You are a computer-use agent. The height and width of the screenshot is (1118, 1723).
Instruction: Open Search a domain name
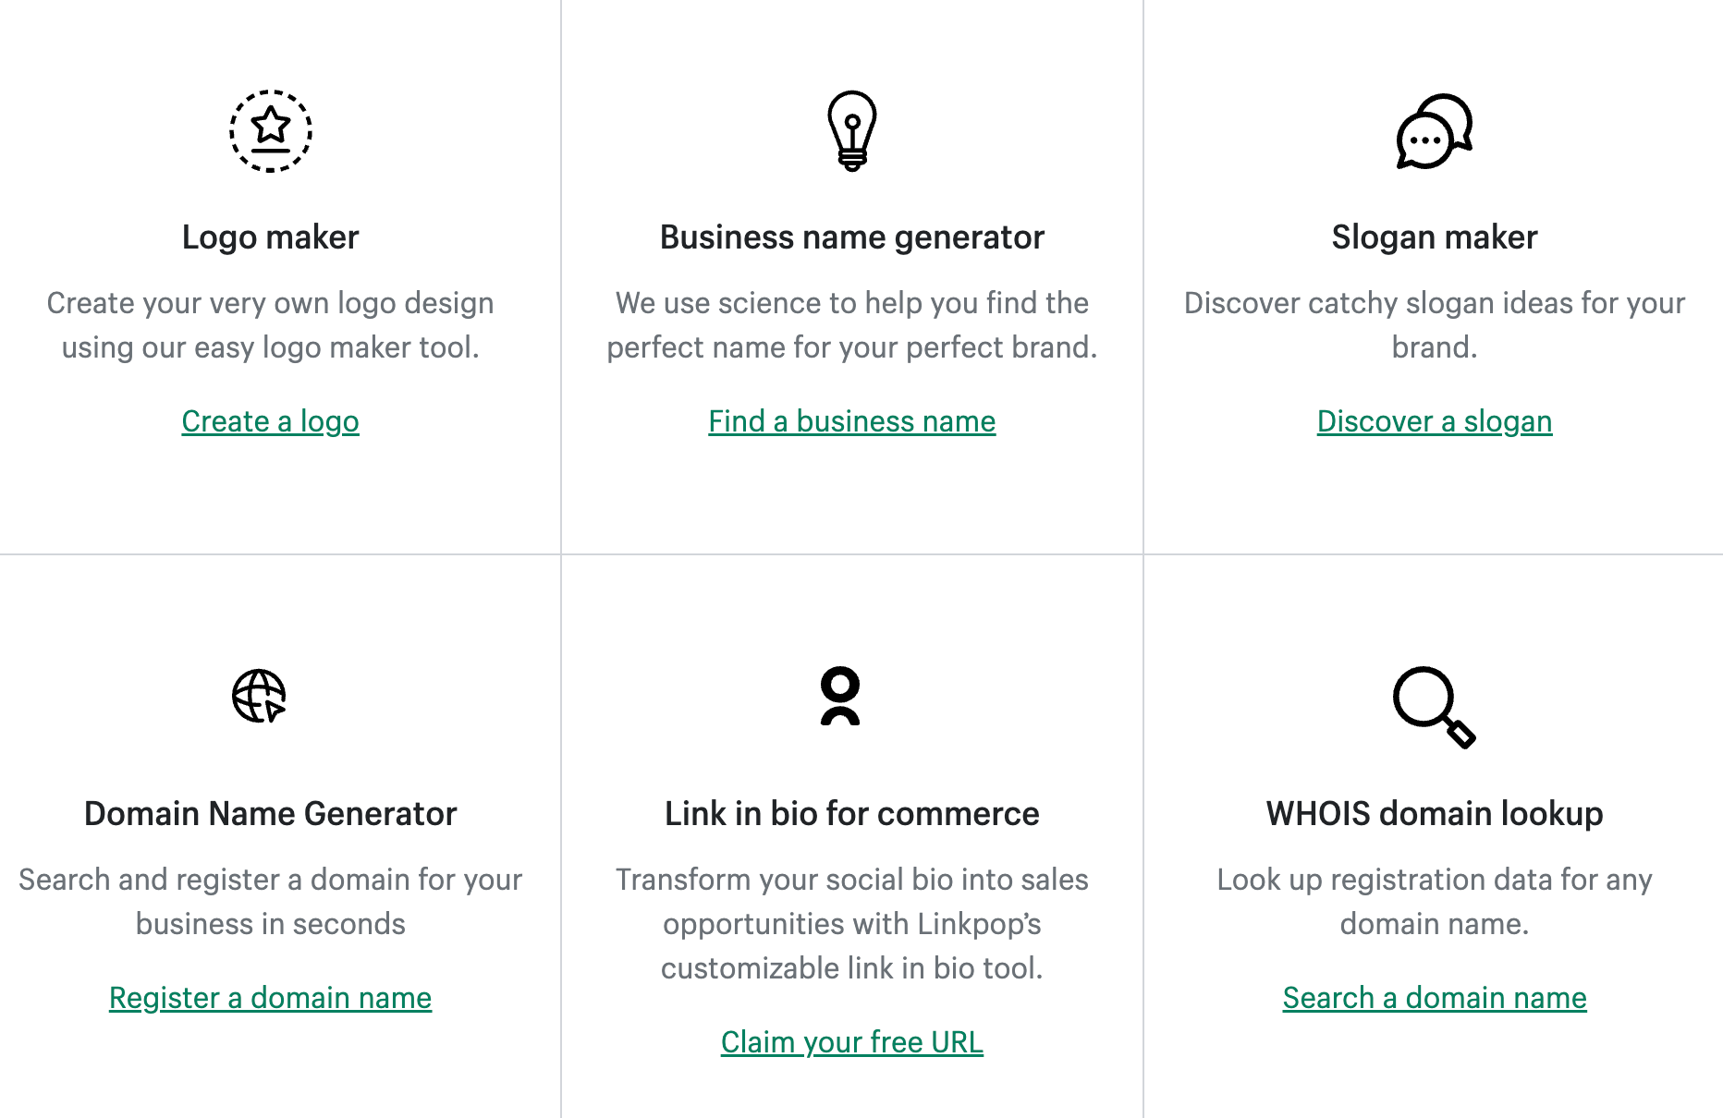pyautogui.click(x=1434, y=998)
